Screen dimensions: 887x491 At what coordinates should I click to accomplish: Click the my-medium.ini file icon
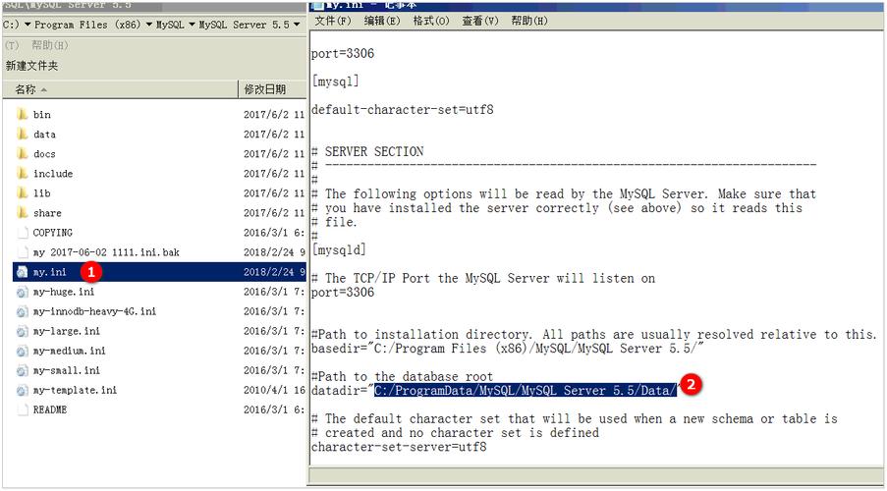tap(23, 351)
